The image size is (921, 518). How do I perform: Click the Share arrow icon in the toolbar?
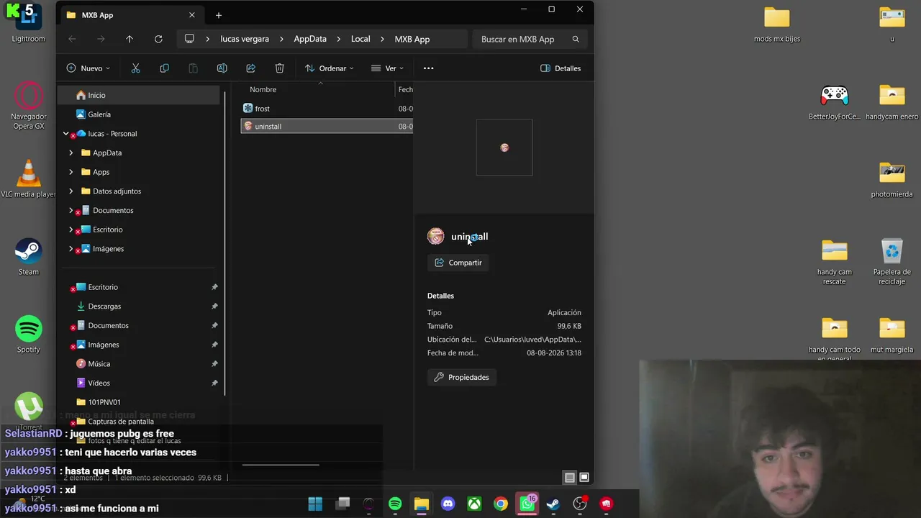(250, 68)
